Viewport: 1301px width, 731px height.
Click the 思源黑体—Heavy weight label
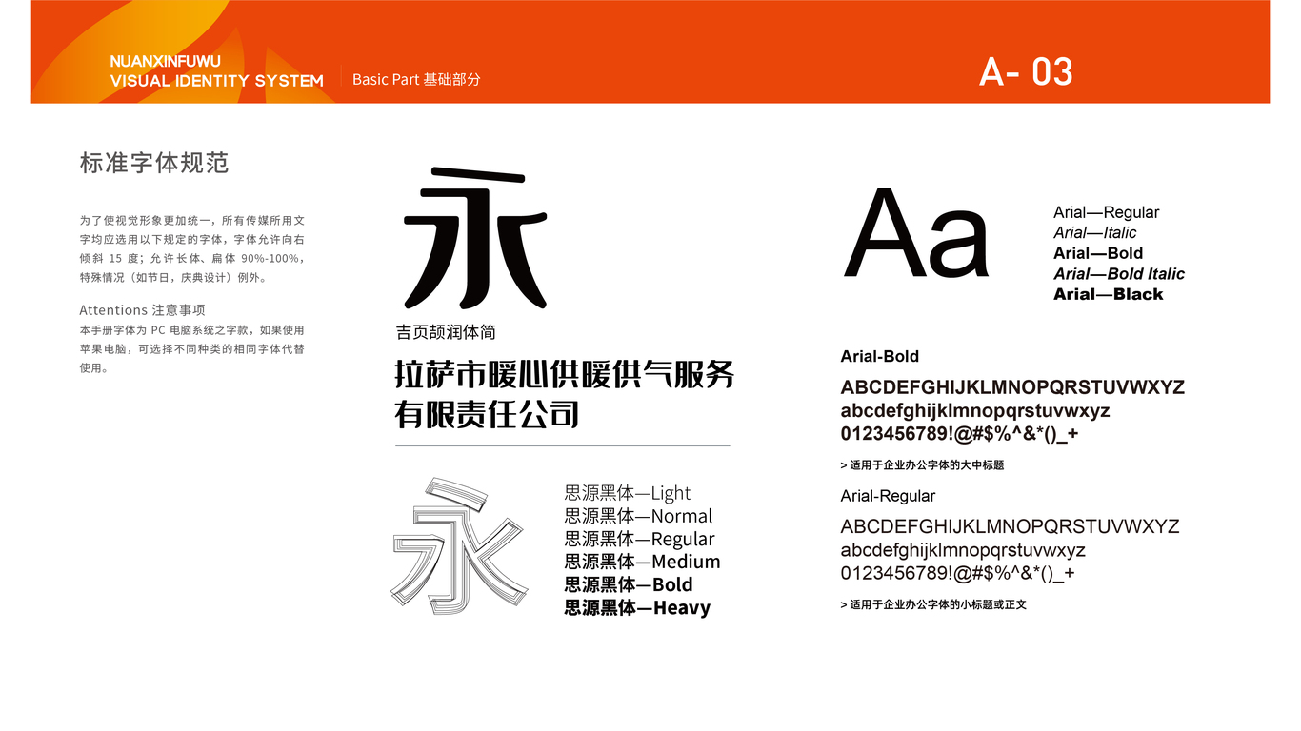point(637,607)
